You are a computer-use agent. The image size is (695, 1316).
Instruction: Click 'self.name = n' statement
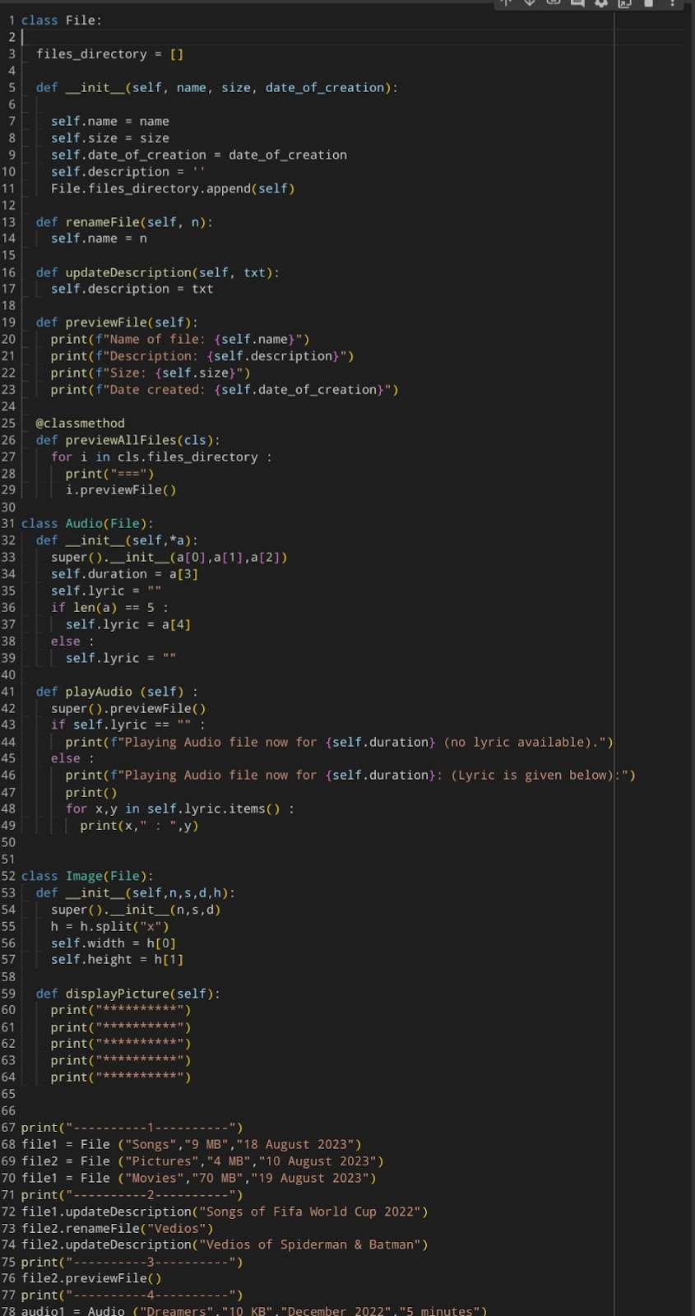click(99, 238)
